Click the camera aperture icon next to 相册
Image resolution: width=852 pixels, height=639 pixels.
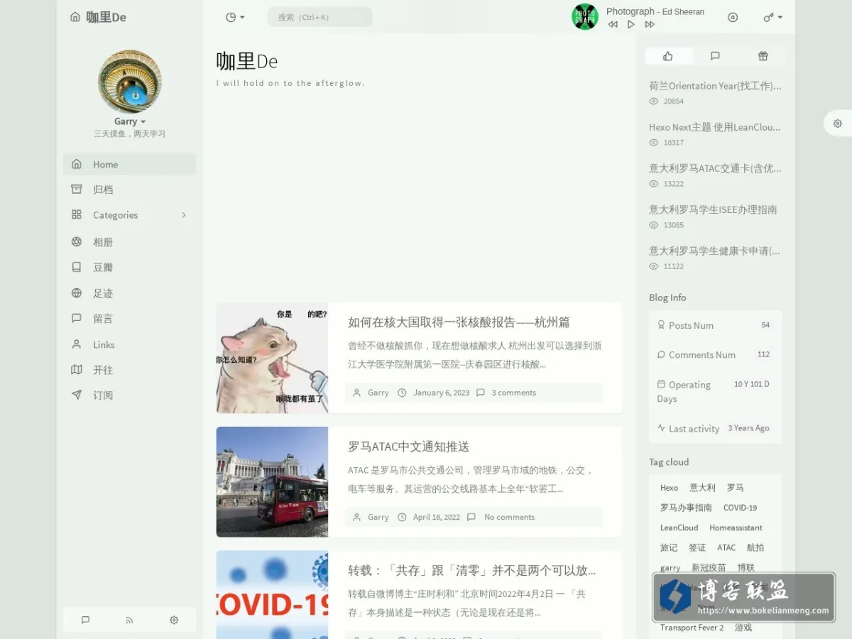(x=77, y=241)
